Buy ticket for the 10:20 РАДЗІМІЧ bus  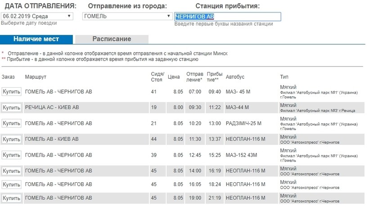tap(11, 123)
